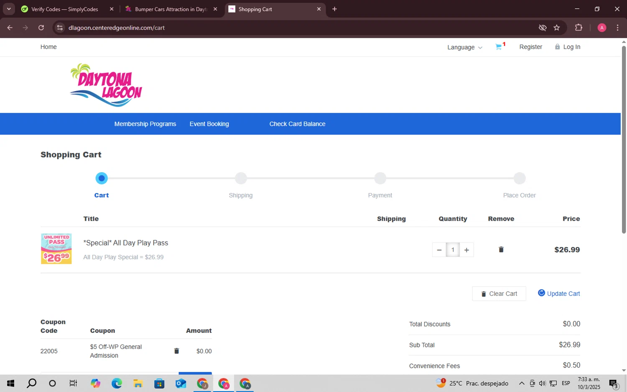Select the Payment step circle
The width and height of the screenshot is (627, 392).
[380, 178]
